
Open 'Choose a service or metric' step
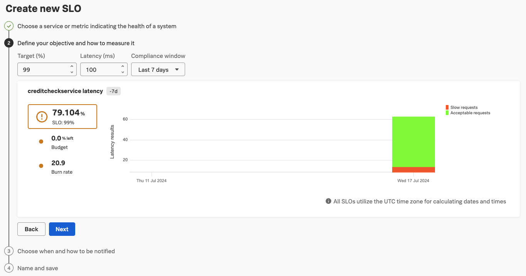(x=97, y=26)
